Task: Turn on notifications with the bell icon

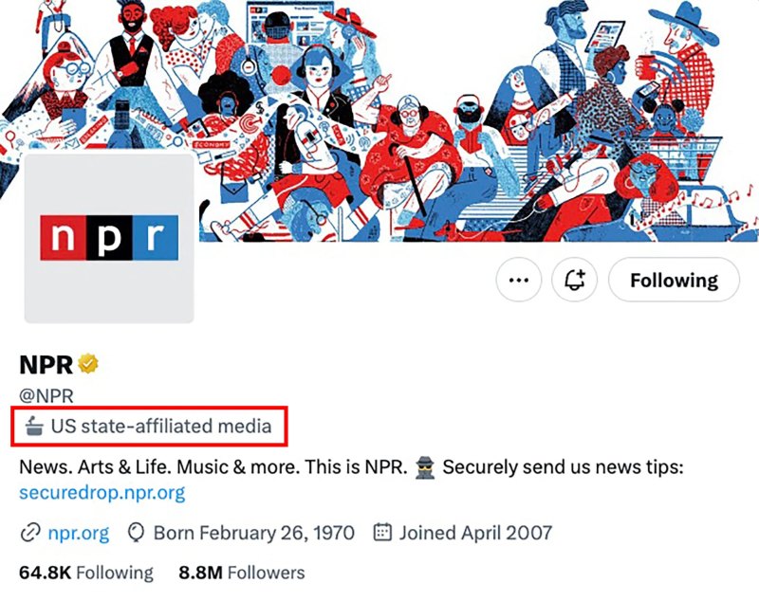Action: click(574, 281)
